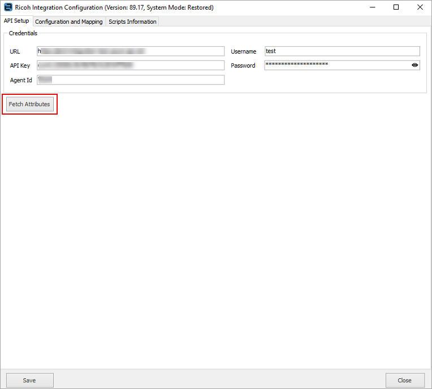Click the Username label

(244, 51)
